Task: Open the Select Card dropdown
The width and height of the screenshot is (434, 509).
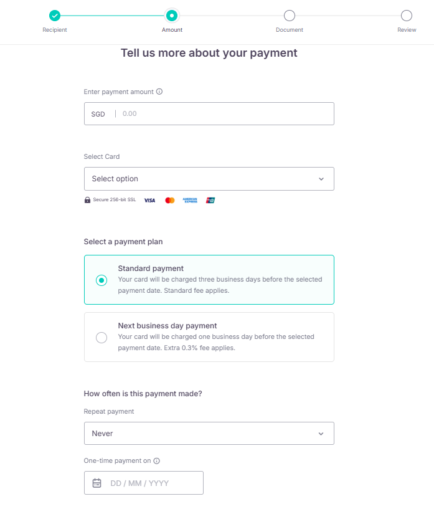Action: pos(209,179)
